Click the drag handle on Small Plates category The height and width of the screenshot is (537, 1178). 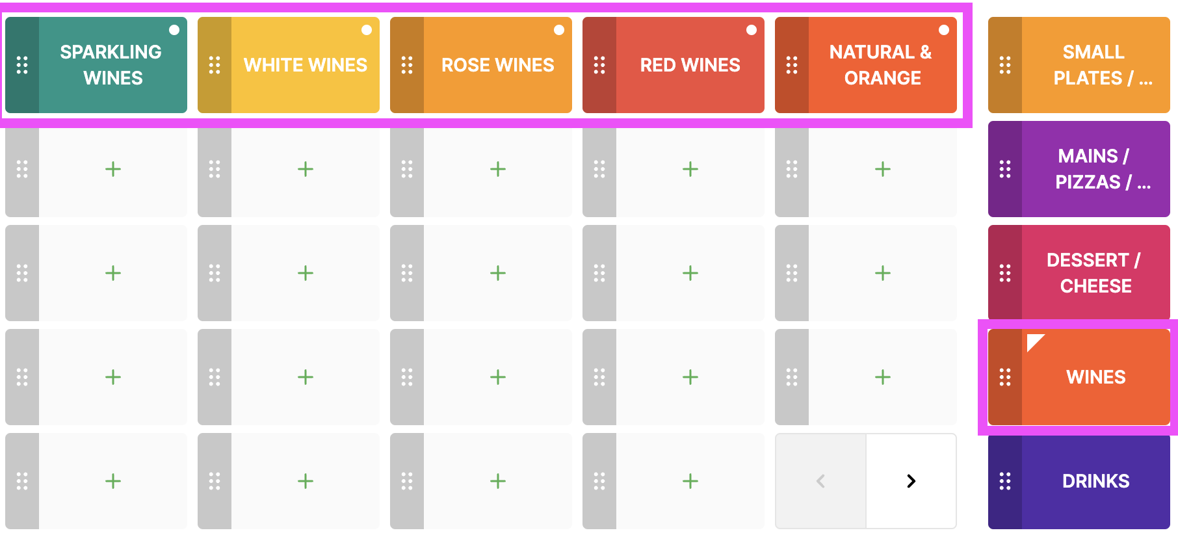(x=1005, y=65)
